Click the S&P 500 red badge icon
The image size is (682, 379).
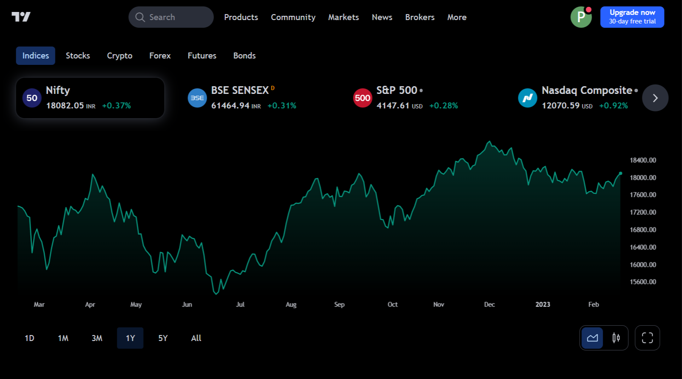click(363, 98)
